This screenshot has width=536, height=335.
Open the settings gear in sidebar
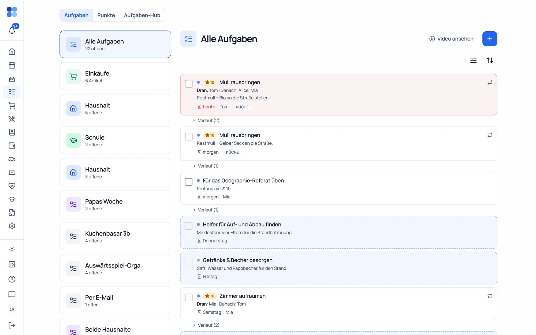coord(12,226)
